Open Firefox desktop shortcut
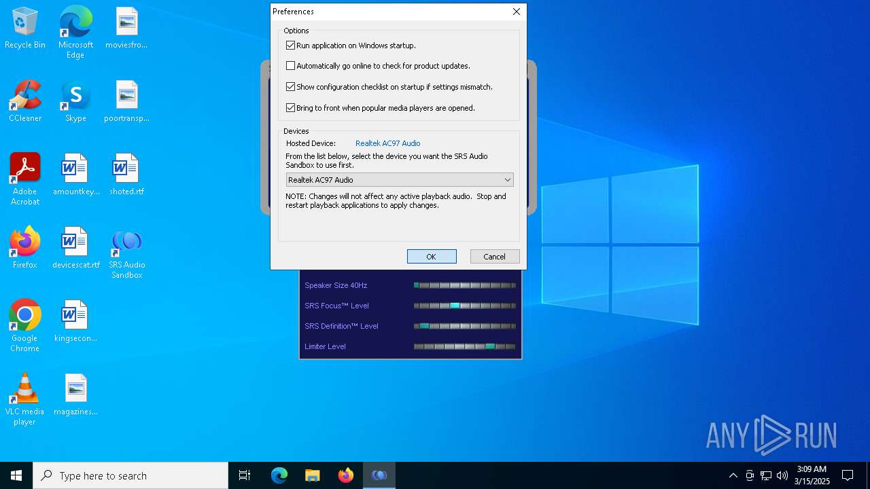The image size is (870, 489). coord(25,249)
